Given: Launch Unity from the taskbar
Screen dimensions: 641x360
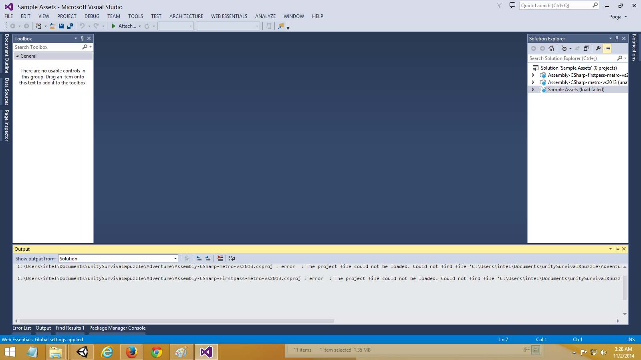Looking at the screenshot, I should click(x=82, y=352).
